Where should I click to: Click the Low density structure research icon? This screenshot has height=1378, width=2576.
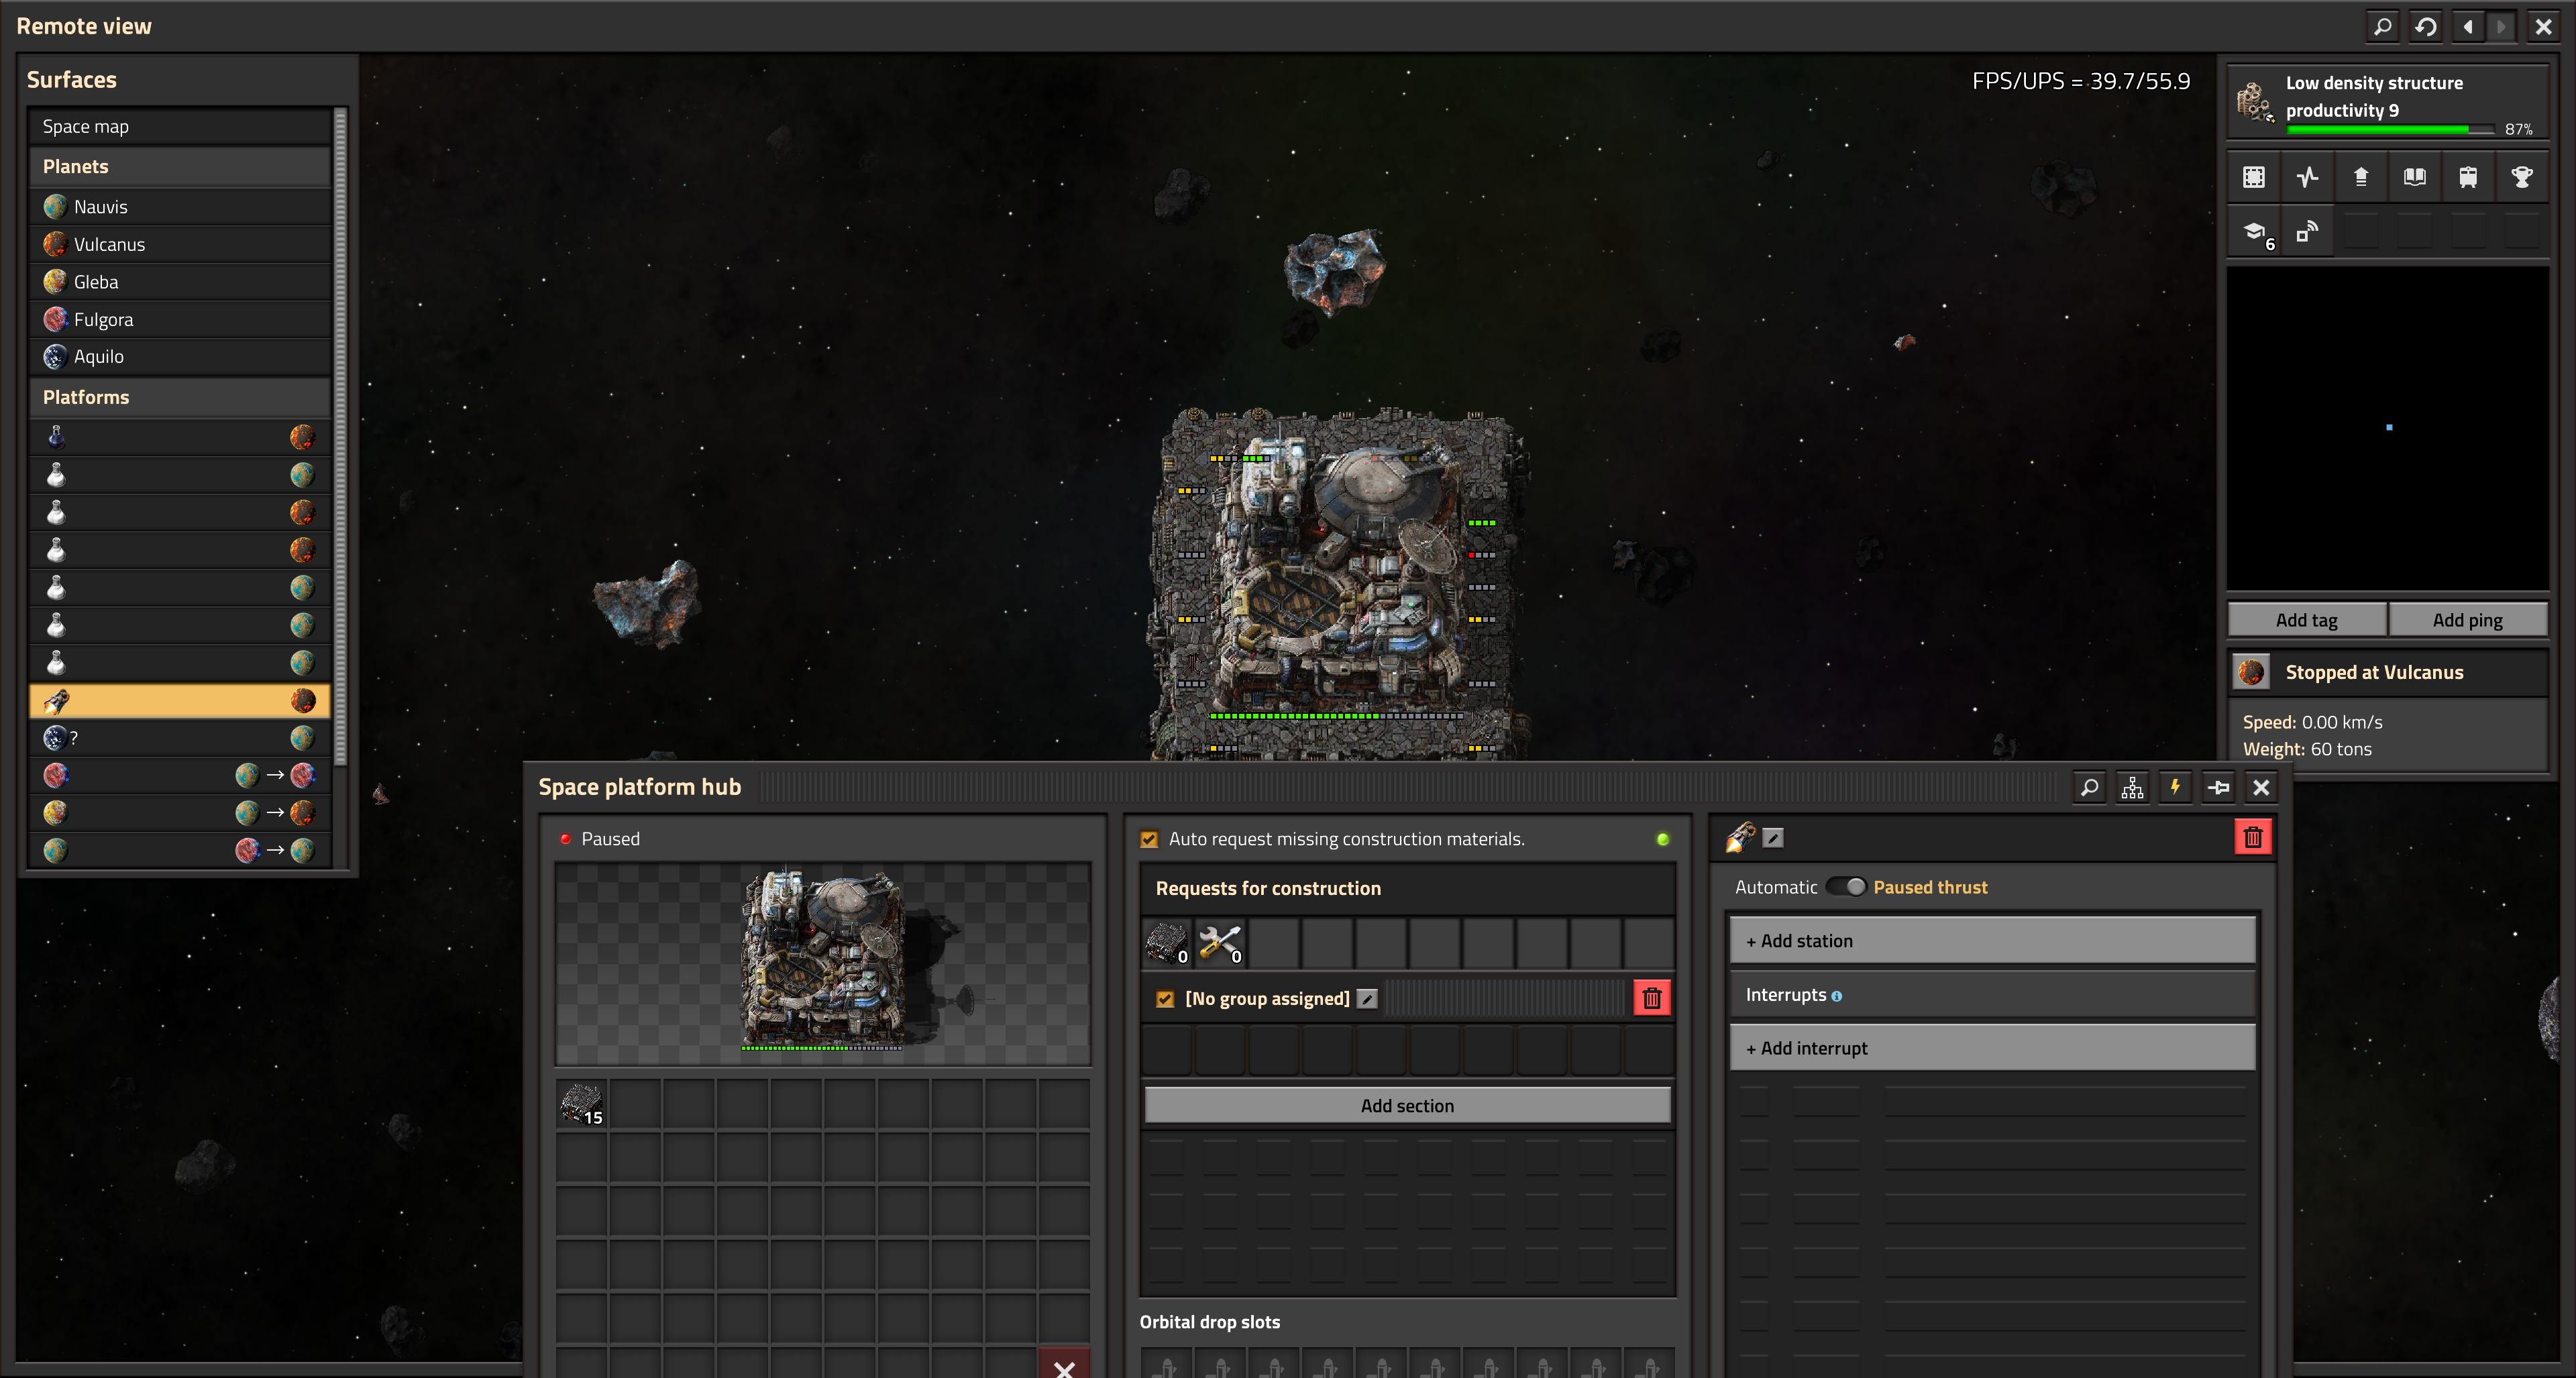[x=2254, y=102]
